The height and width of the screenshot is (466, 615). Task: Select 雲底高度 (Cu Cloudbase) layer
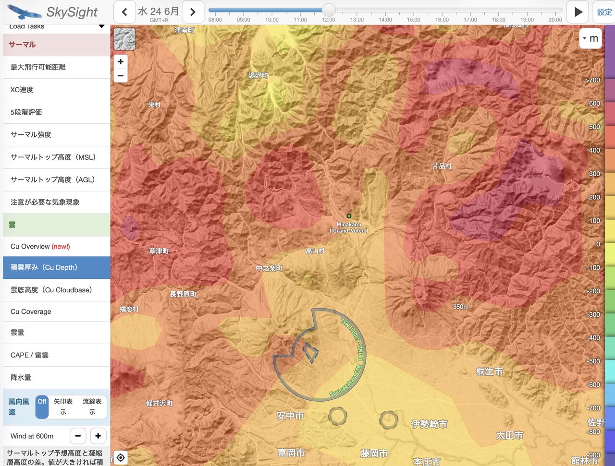(x=57, y=290)
